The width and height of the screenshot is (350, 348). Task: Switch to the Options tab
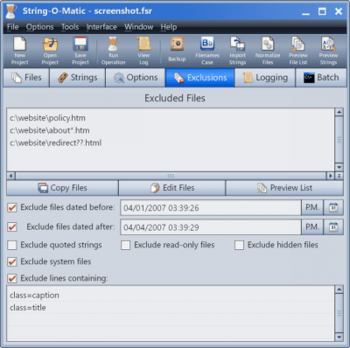pyautogui.click(x=136, y=78)
